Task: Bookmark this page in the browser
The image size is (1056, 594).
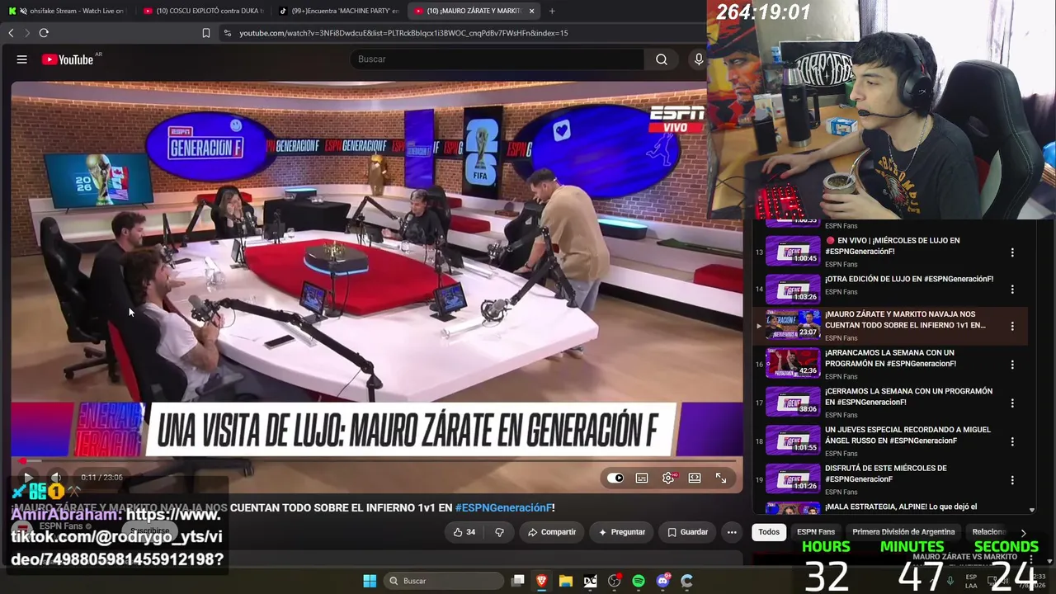Action: [x=206, y=33]
